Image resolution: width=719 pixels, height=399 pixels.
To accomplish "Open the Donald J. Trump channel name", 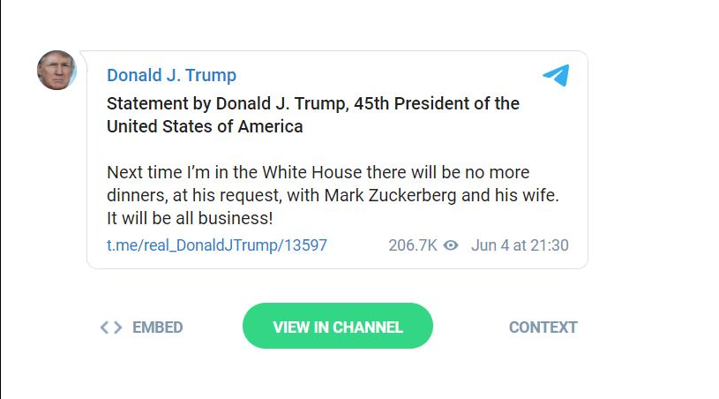I will point(171,75).
